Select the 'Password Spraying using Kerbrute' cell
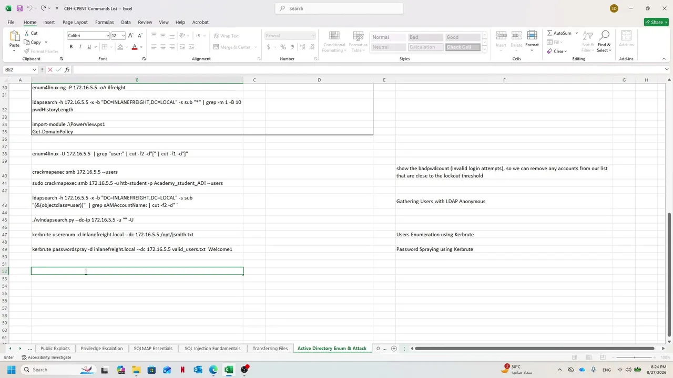Screen dimensions: 673x378 [504, 249]
